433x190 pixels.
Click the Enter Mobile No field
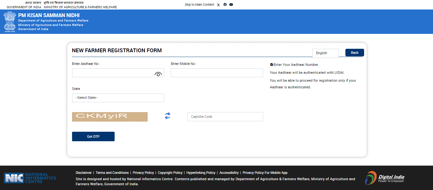217,73
